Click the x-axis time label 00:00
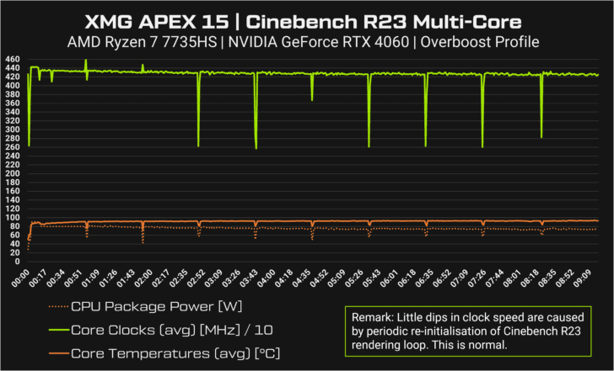This screenshot has height=371, width=614. coord(20,278)
